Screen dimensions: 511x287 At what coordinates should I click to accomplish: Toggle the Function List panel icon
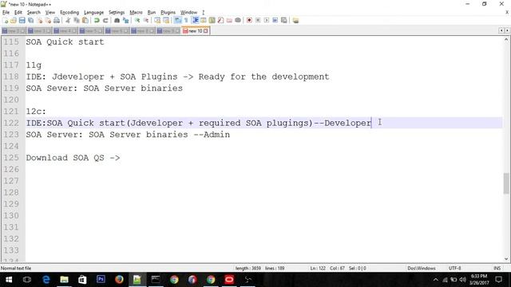tap(220, 21)
